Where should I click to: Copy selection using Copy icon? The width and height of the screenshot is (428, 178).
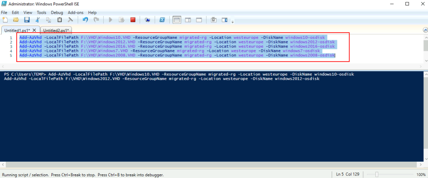pos(48,20)
